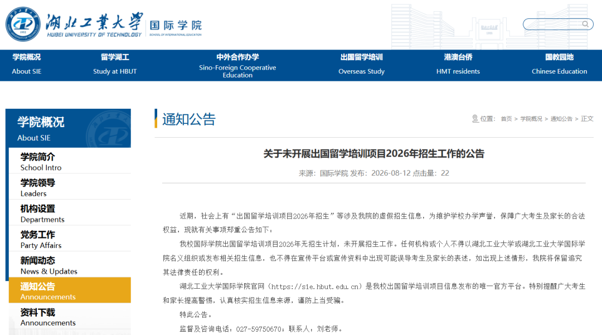602x335 pixels.
Task: Click the 湖北工業大學 calligraphy title
Action: coord(94,22)
